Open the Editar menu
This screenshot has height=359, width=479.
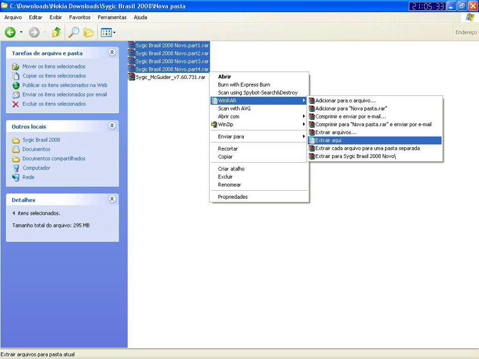click(35, 17)
